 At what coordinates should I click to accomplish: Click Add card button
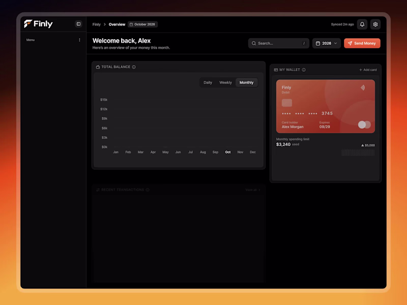368,70
